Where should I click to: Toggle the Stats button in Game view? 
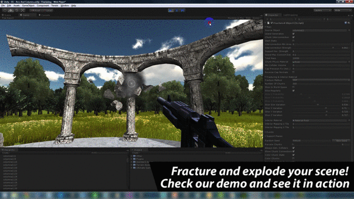[x=248, y=18]
